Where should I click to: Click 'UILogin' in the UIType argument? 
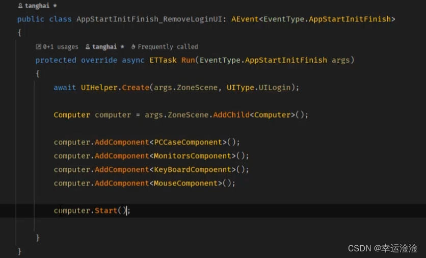click(274, 88)
